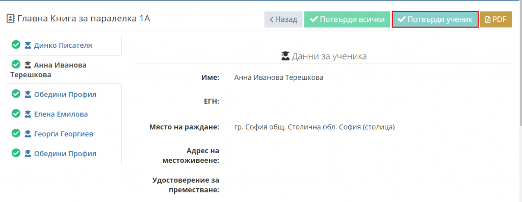Click student icon beside Динко Писателя

coord(28,45)
